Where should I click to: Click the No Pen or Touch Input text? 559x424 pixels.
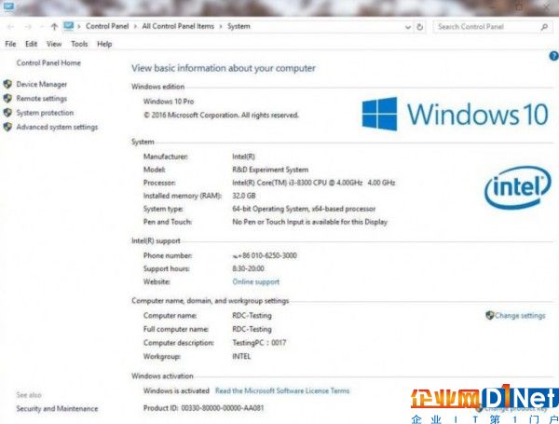[310, 222]
